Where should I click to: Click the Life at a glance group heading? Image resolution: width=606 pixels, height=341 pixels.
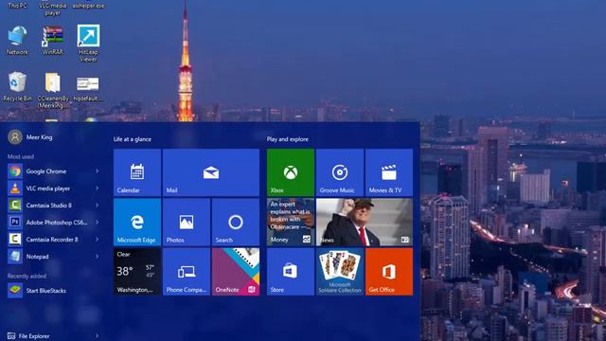pyautogui.click(x=133, y=139)
